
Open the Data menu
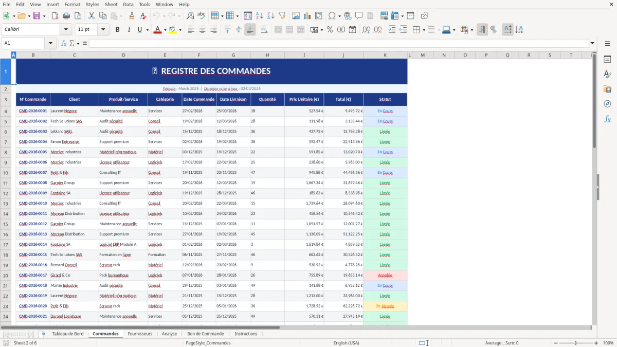[128, 4]
